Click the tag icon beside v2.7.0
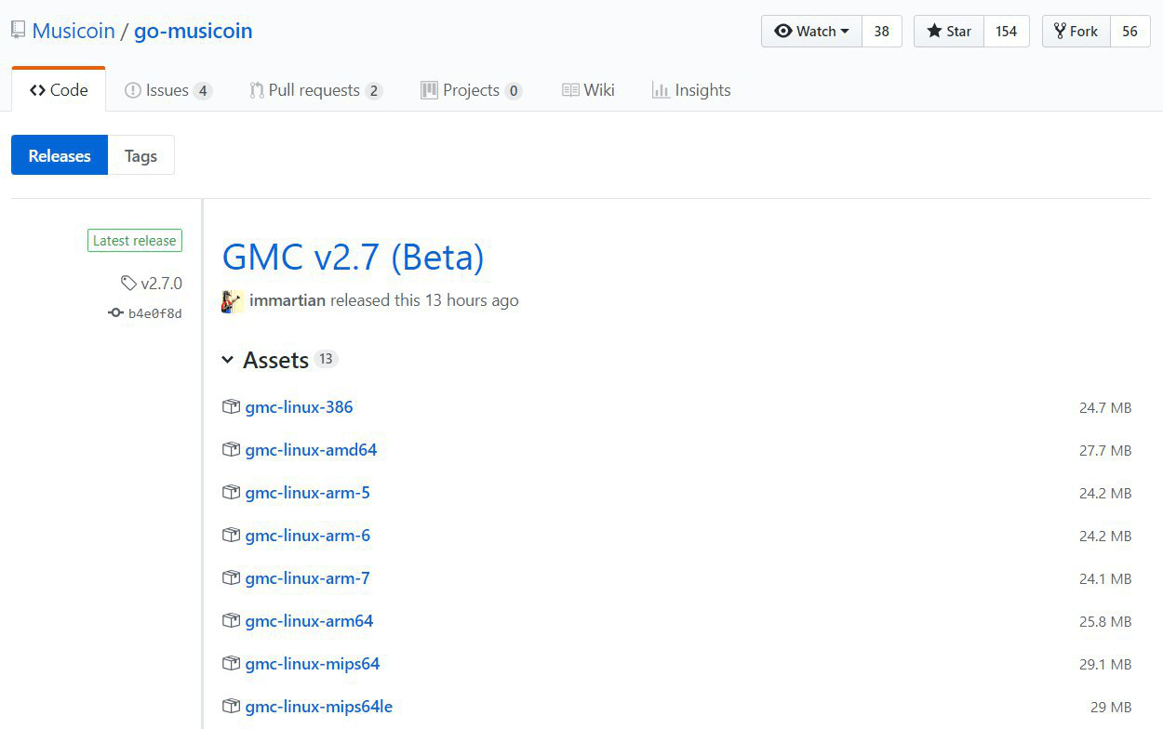 [x=128, y=283]
